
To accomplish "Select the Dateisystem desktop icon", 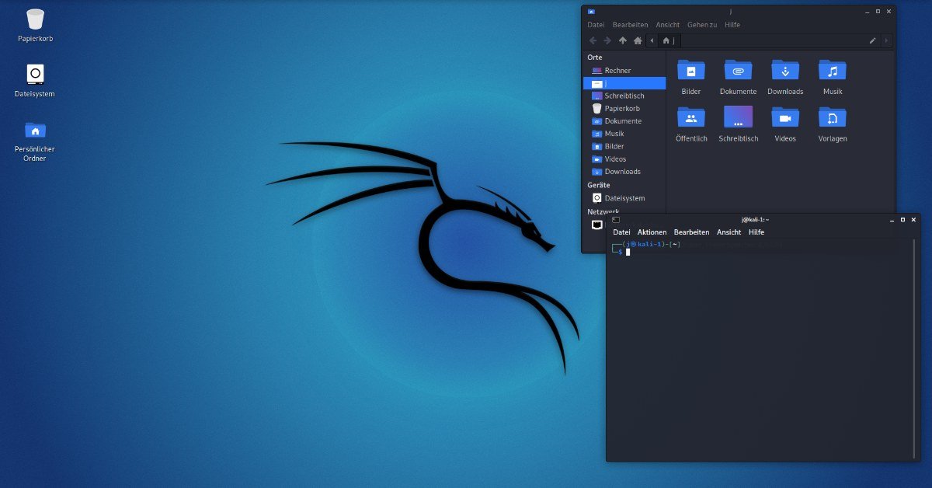I will (35, 80).
